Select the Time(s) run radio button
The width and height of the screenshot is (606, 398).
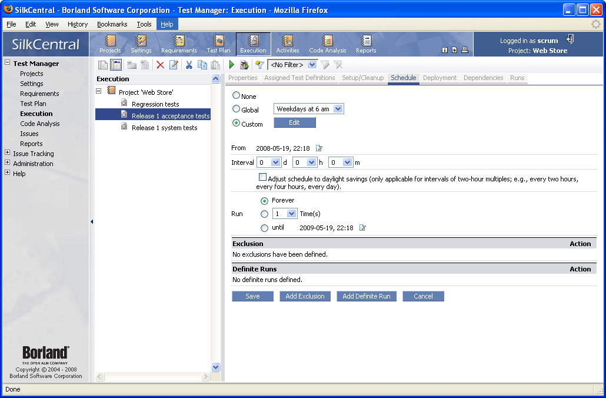pyautogui.click(x=264, y=214)
